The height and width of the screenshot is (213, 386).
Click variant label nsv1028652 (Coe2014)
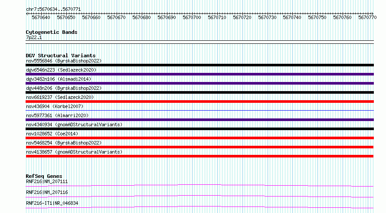[52, 134]
